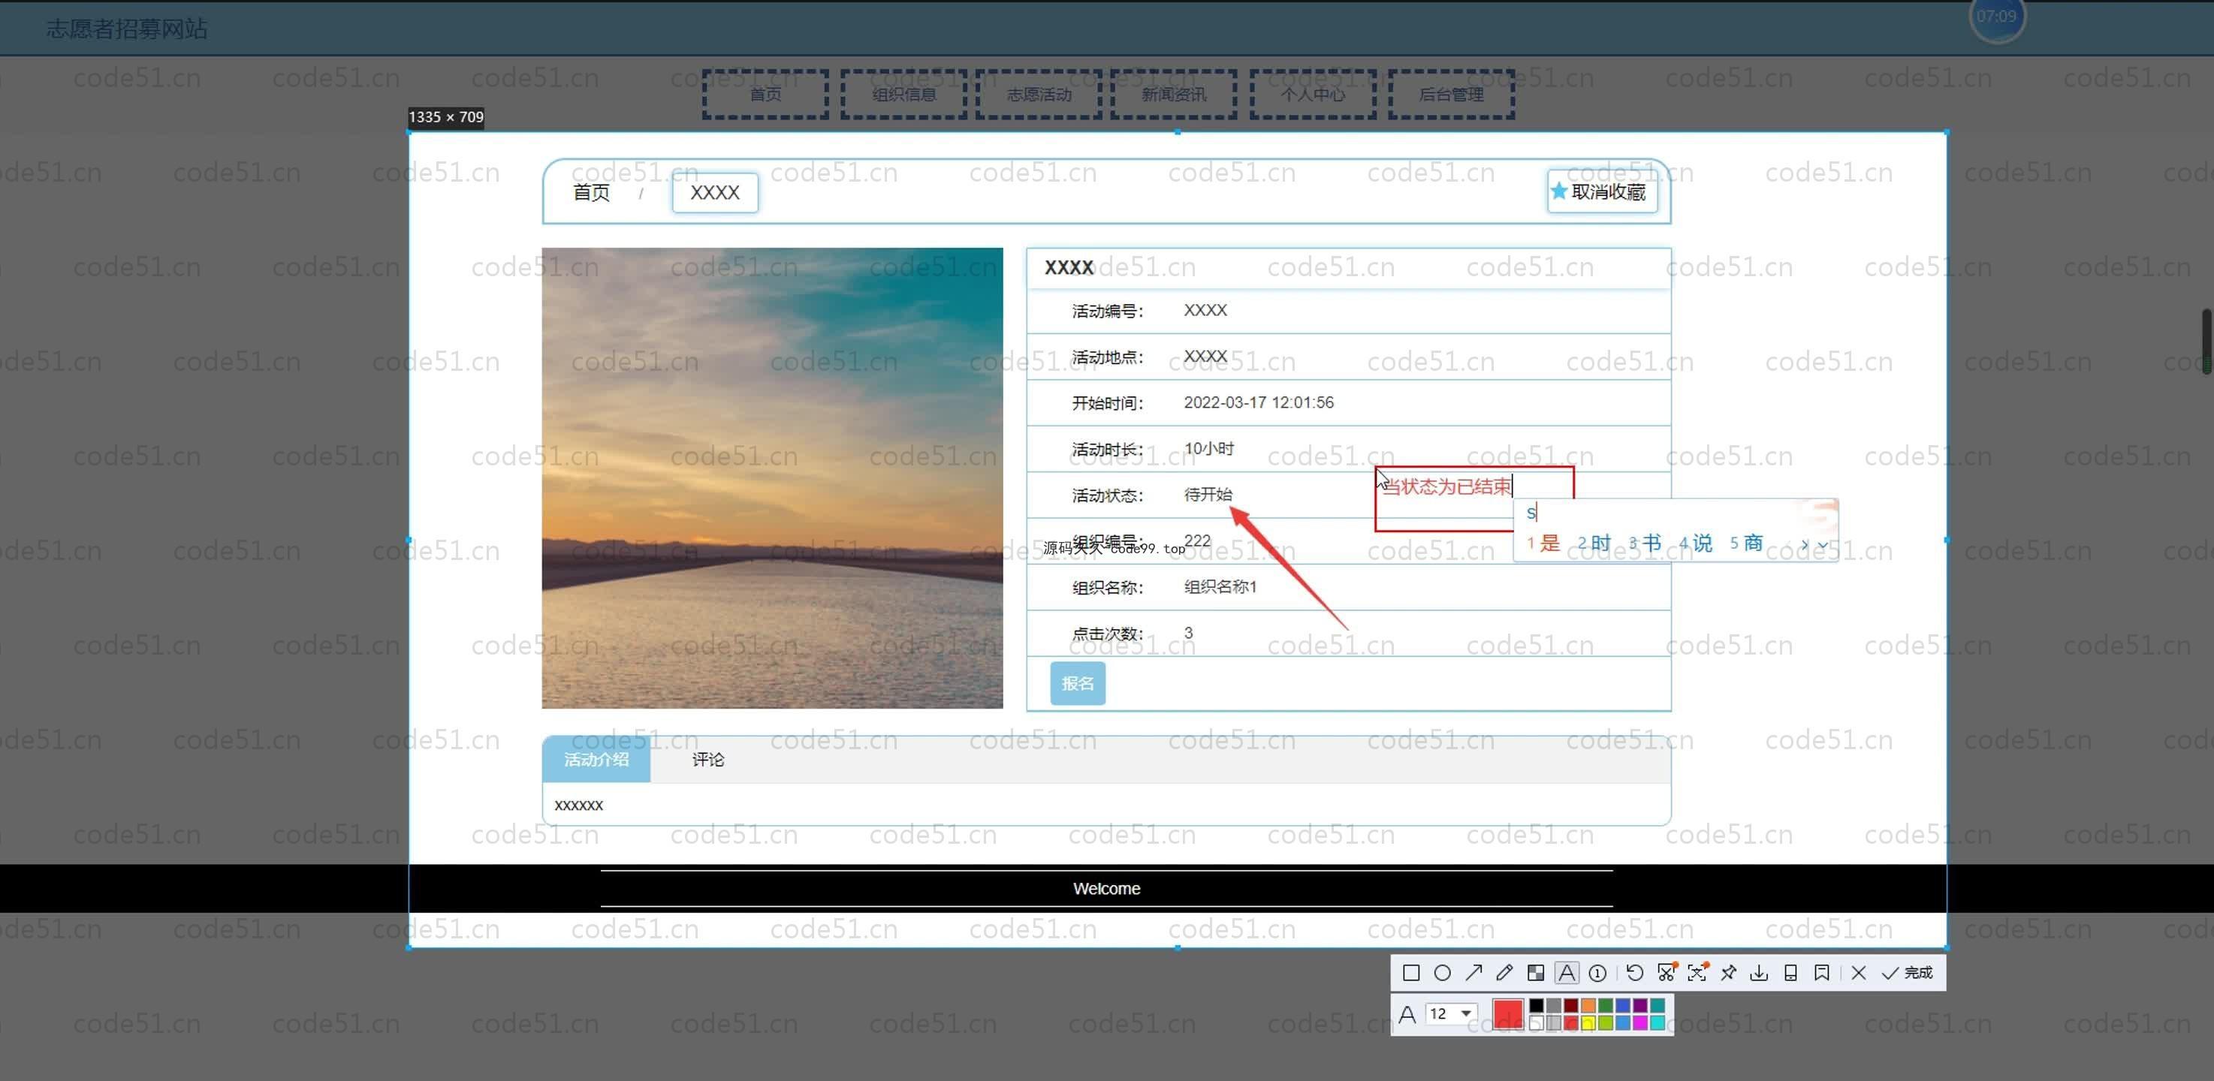Select the text annotation tool
This screenshot has width=2214, height=1081.
(1567, 973)
